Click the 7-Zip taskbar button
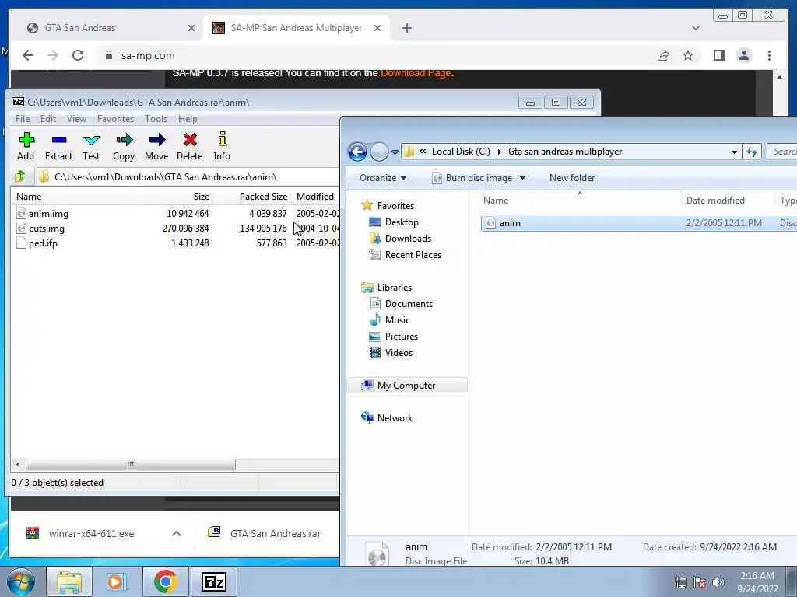Screen dimensions: 797x597 [213, 581]
